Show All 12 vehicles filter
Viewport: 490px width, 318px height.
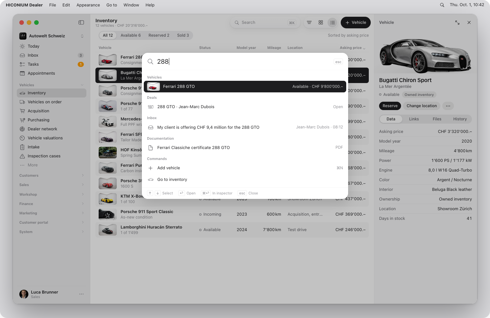108,35
